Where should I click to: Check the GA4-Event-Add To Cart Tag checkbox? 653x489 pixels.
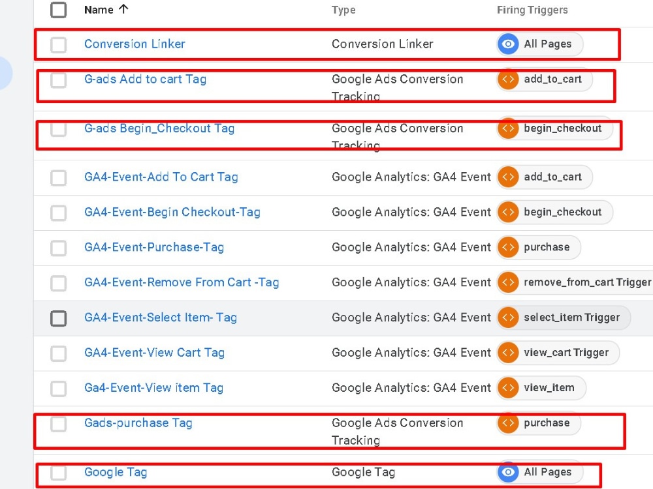pyautogui.click(x=58, y=177)
